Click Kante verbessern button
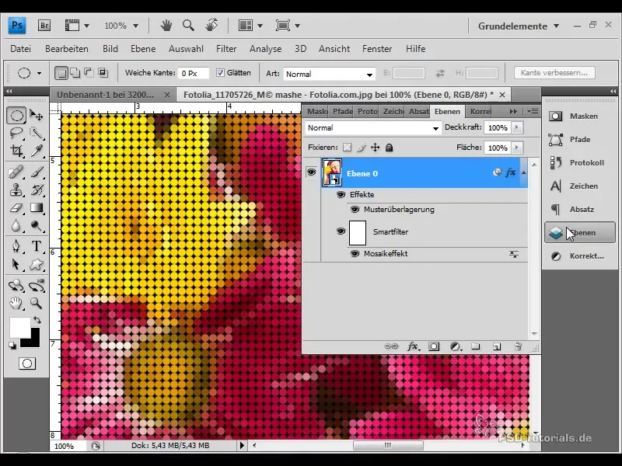Viewport: 622px width, 466px height. pos(554,72)
